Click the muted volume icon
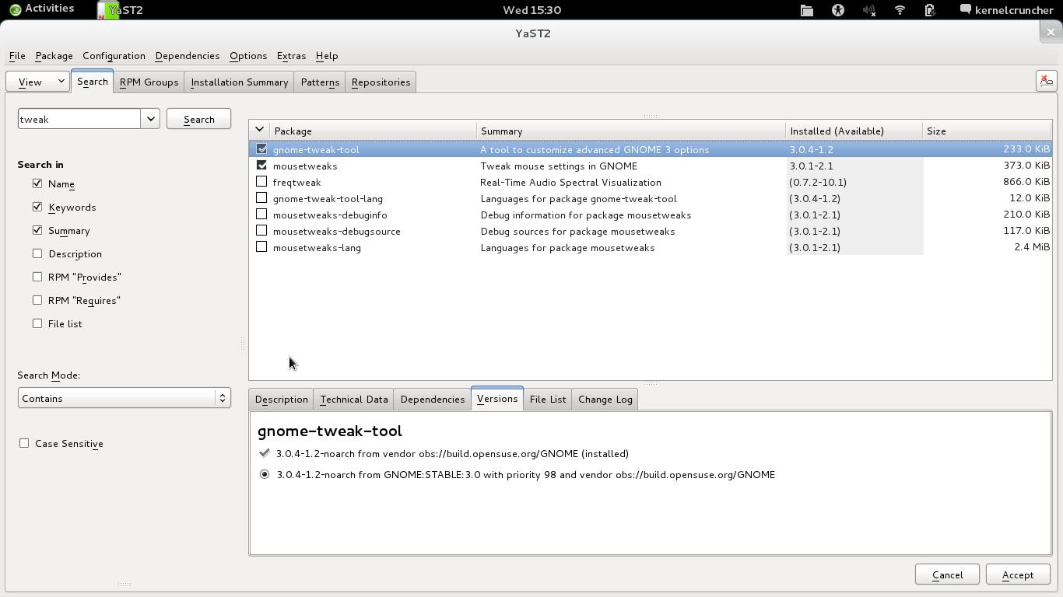1063x597 pixels. tap(868, 10)
